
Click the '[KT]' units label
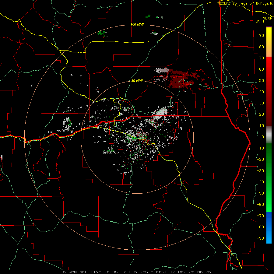[260, 21]
